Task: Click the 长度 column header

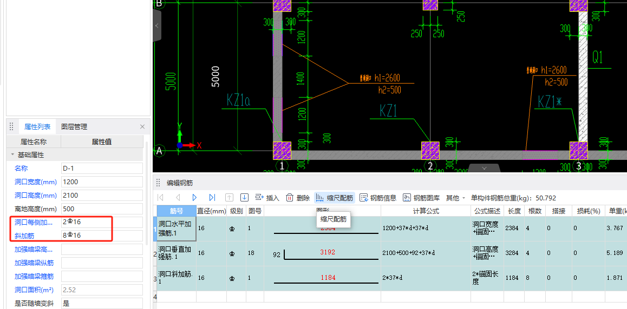Action: tap(514, 211)
